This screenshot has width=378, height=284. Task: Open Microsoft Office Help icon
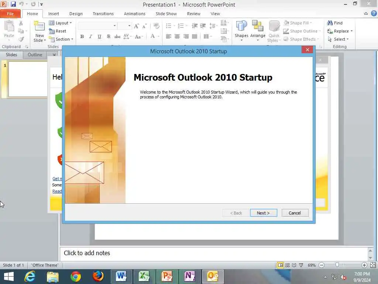click(374, 14)
